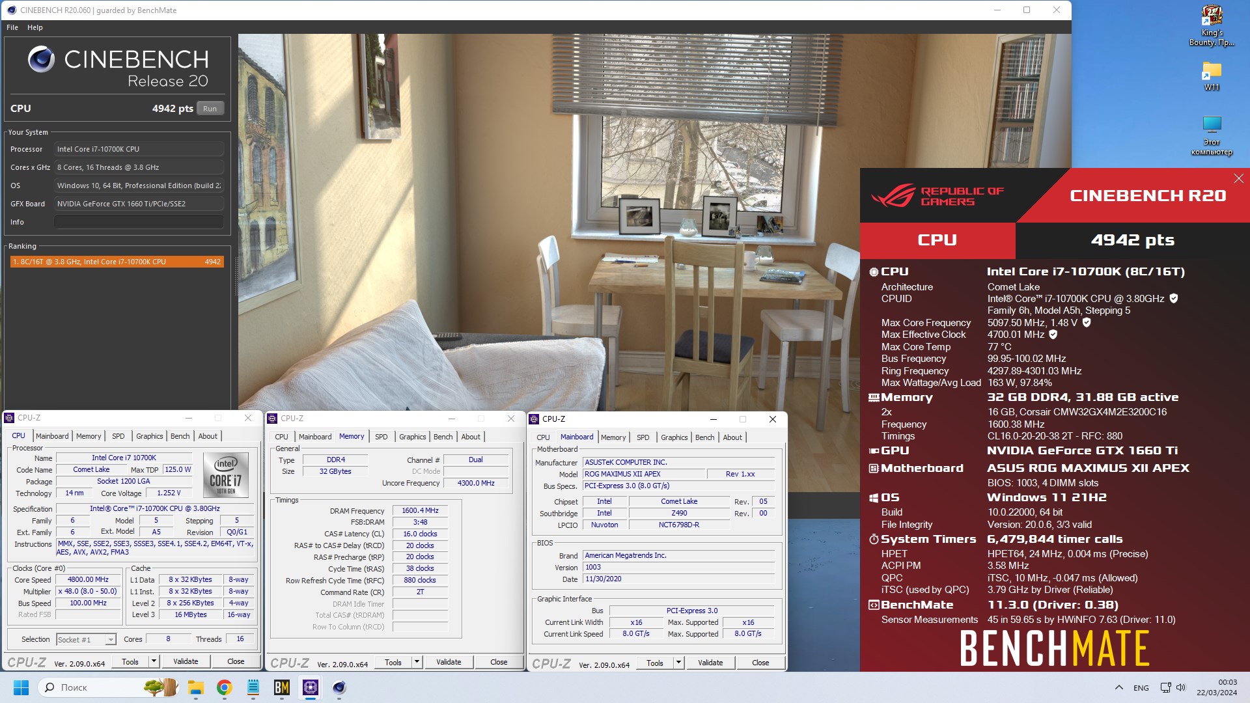Viewport: 1250px width, 703px height.
Task: Click the tree image in the search bar
Action: pyautogui.click(x=160, y=687)
